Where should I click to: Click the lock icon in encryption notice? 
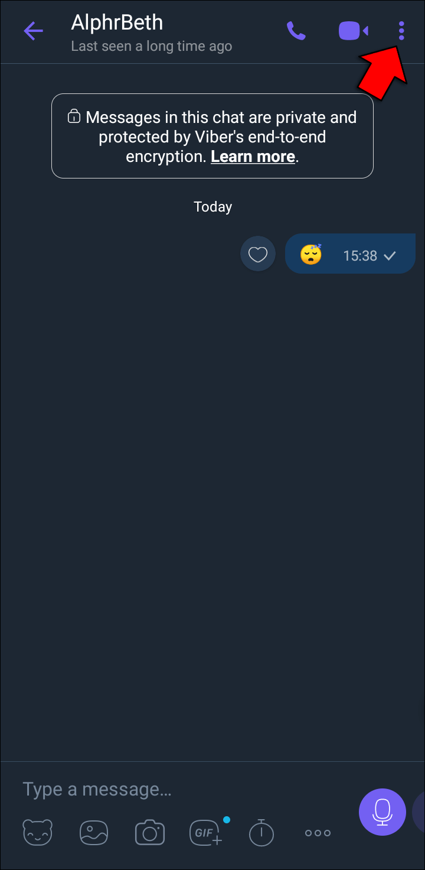pyautogui.click(x=74, y=116)
